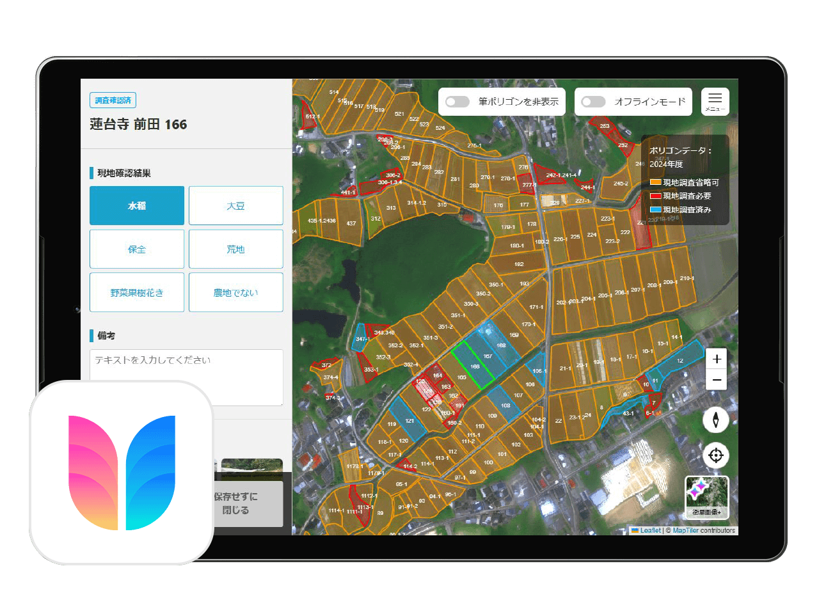Enable offline mode switch
The image size is (819, 614).
pyautogui.click(x=593, y=102)
